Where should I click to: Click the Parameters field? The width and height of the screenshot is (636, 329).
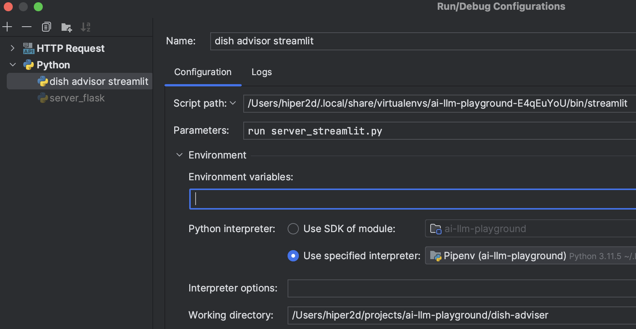click(x=440, y=131)
